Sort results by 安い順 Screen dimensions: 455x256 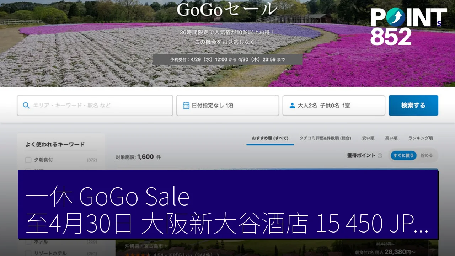click(x=368, y=138)
